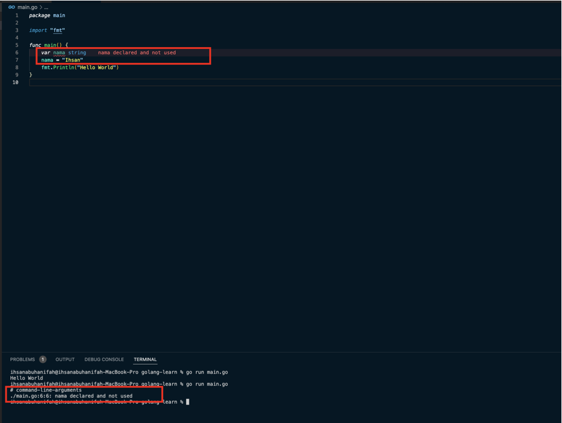The height and width of the screenshot is (423, 562).
Task: Click line number 10 in the gutter
Action: (x=16, y=82)
